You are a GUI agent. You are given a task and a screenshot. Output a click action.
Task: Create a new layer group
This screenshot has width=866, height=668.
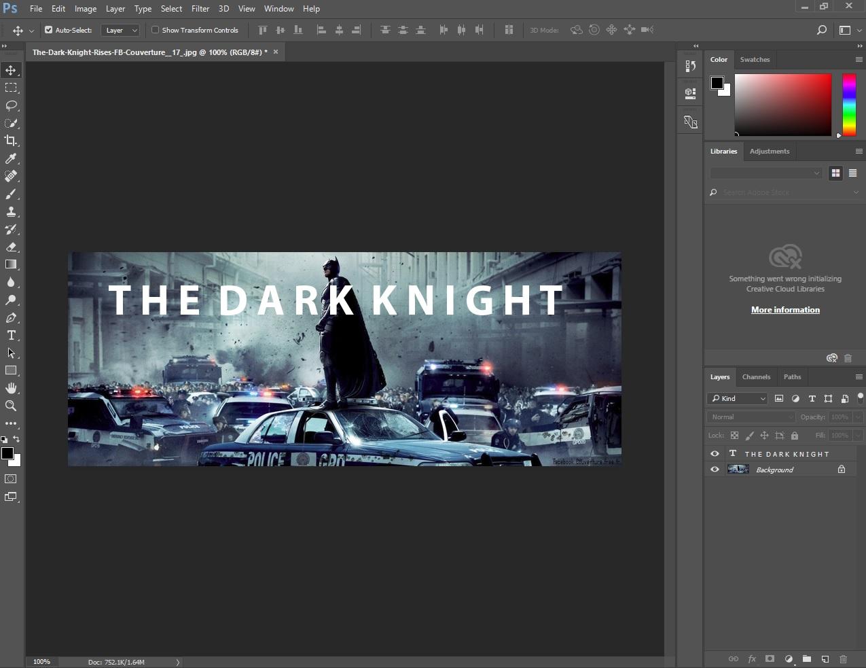coord(806,658)
